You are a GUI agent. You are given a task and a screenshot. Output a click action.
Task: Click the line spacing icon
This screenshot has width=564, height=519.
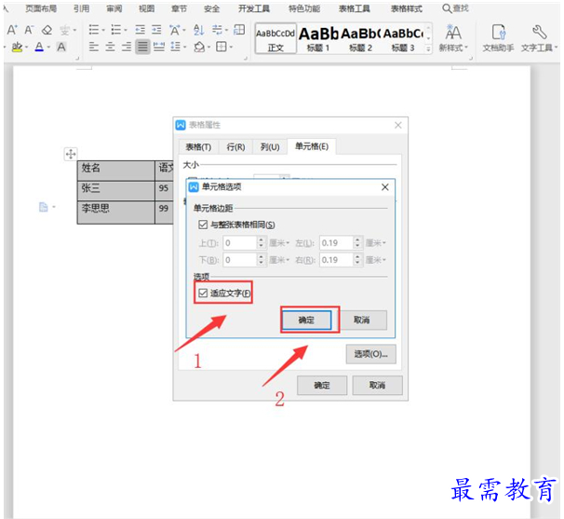tap(176, 47)
